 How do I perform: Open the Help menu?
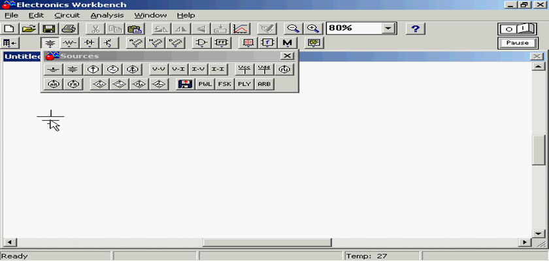pyautogui.click(x=186, y=16)
